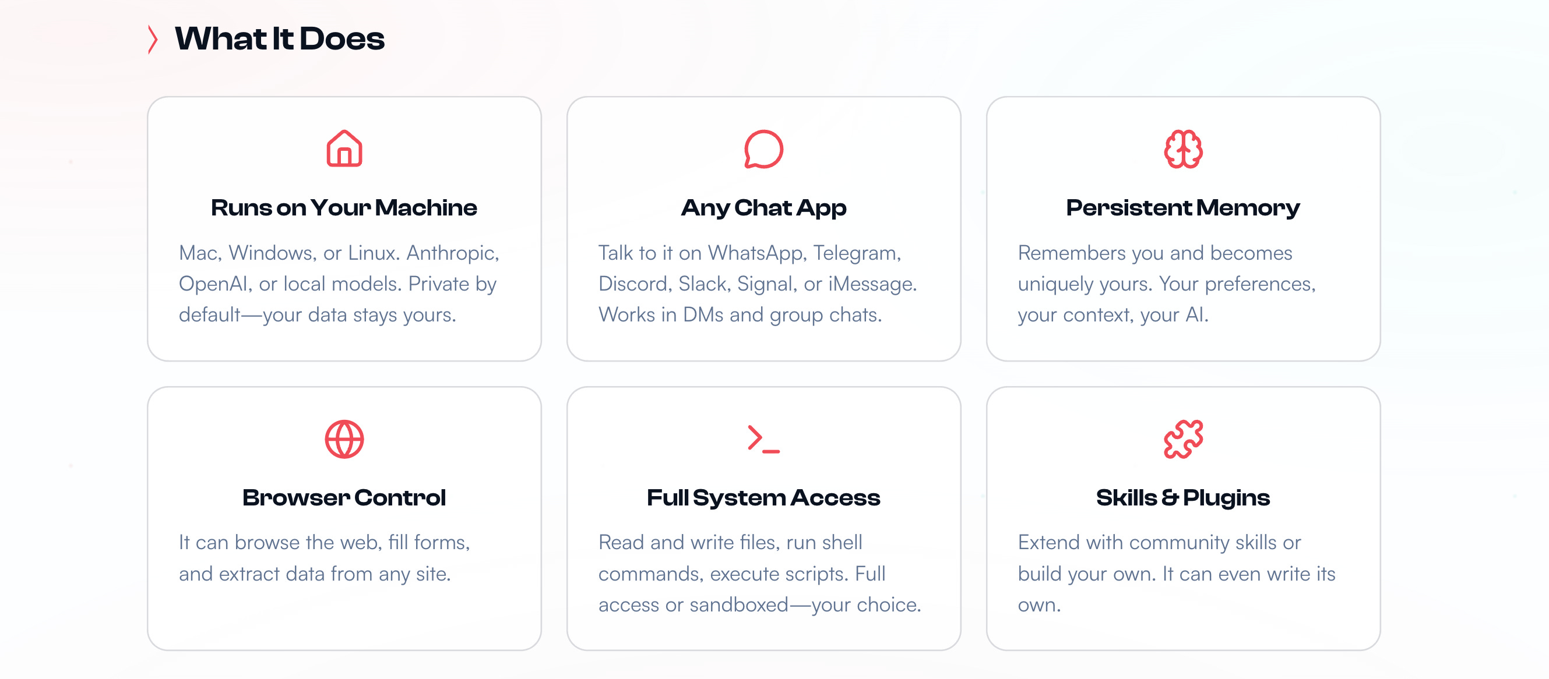The height and width of the screenshot is (679, 1549).
Task: Click the What It Does section title
Action: (x=280, y=39)
